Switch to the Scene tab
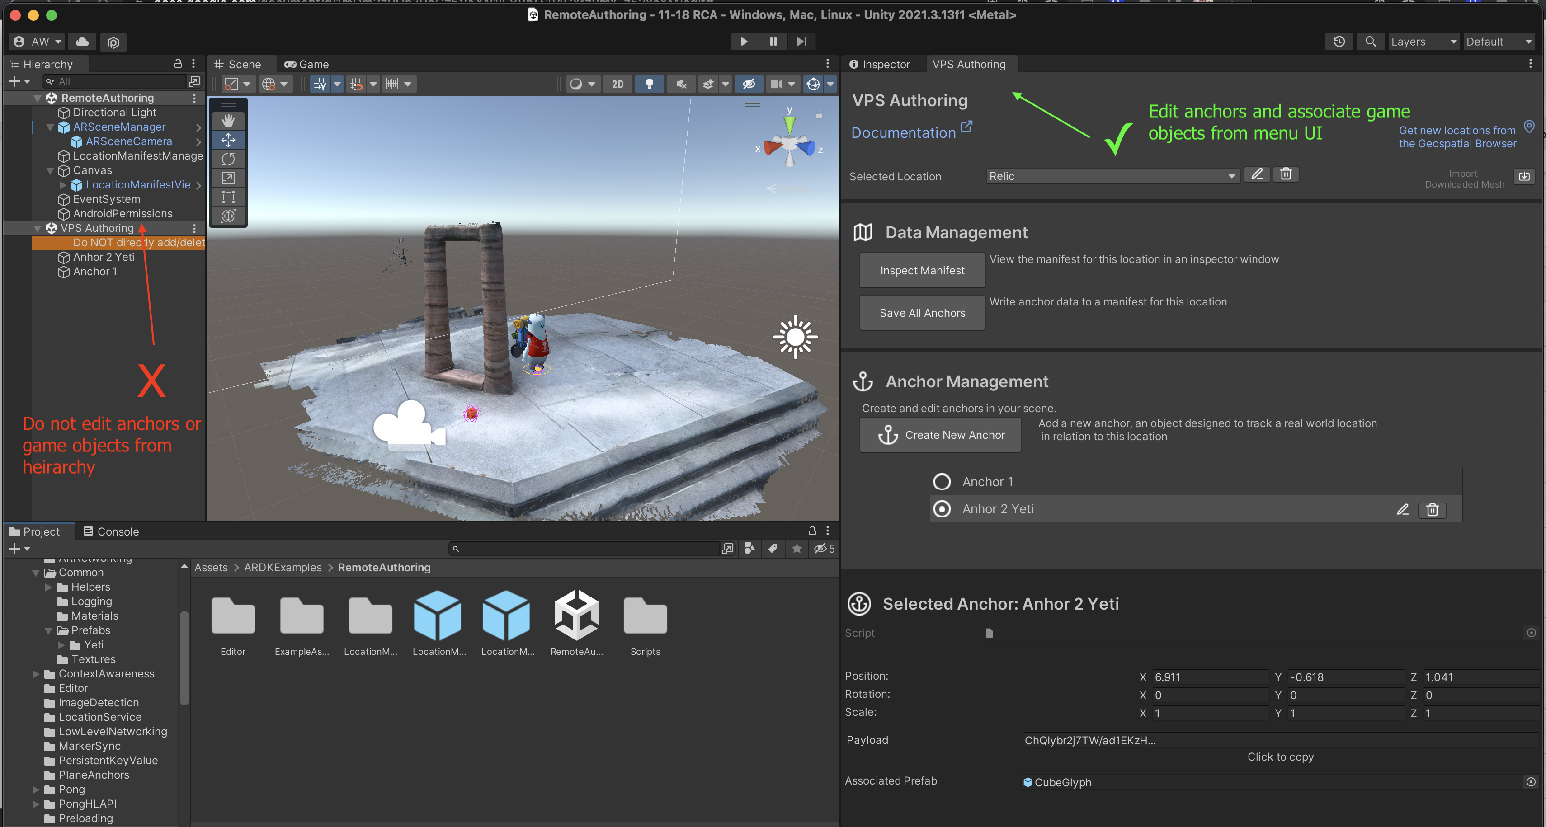The height and width of the screenshot is (827, 1546). pos(238,64)
